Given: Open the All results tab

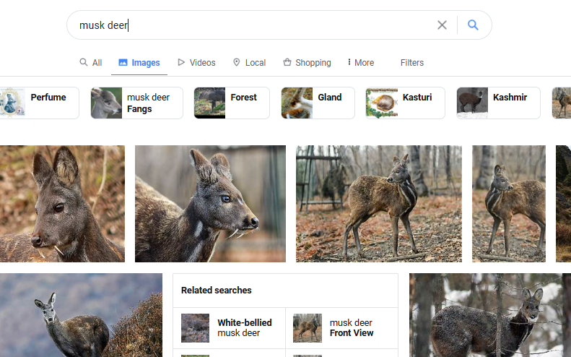Looking at the screenshot, I should pos(91,63).
